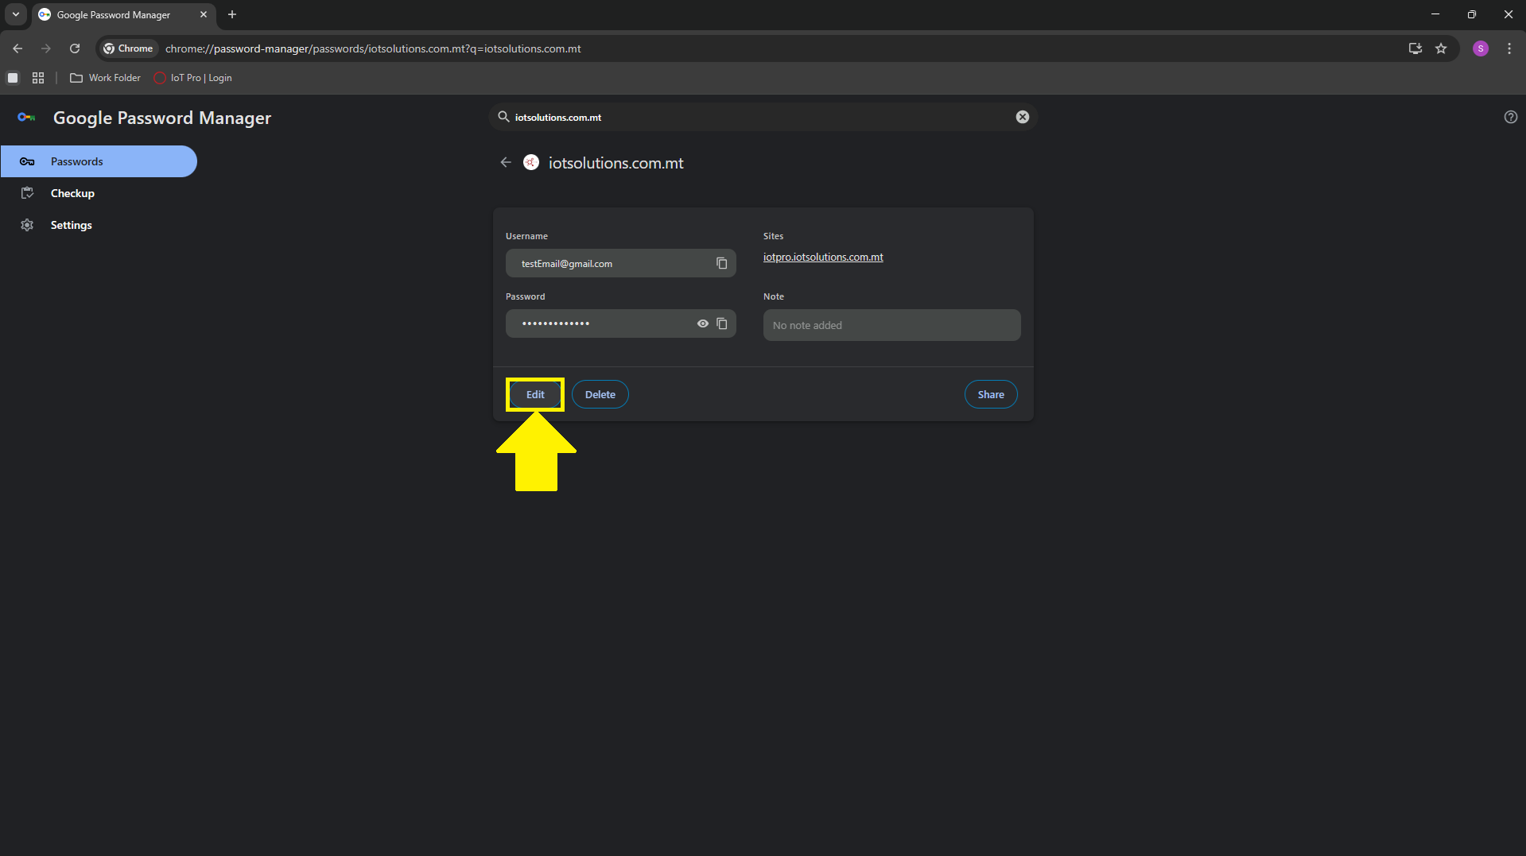This screenshot has height=856, width=1526.
Task: Click the Chrome site info chip
Action: click(128, 48)
